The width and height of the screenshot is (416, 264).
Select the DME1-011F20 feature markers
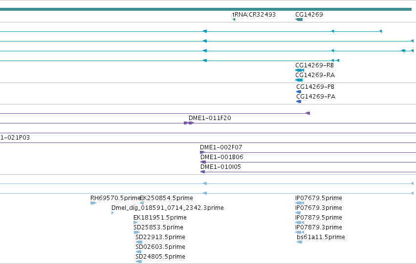pos(189,123)
